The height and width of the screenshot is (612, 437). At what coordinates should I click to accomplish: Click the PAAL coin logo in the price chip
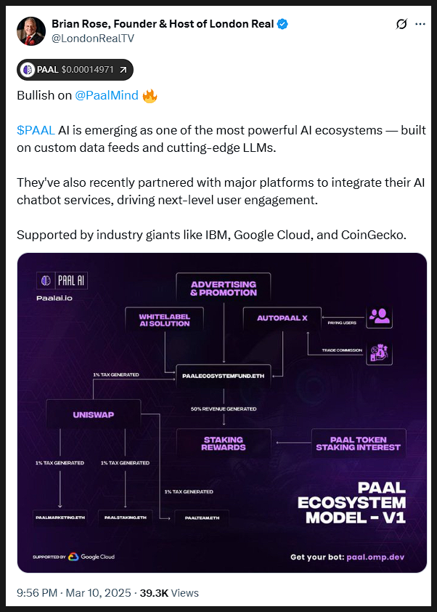point(28,69)
